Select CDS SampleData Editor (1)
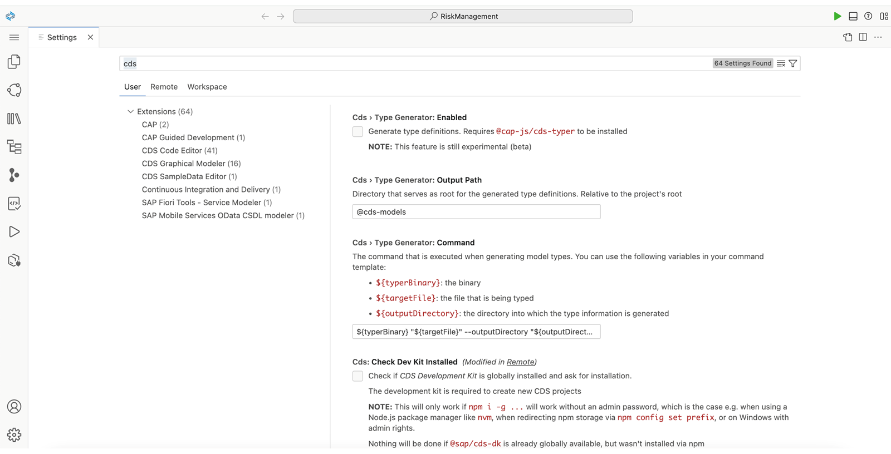 coord(189,176)
